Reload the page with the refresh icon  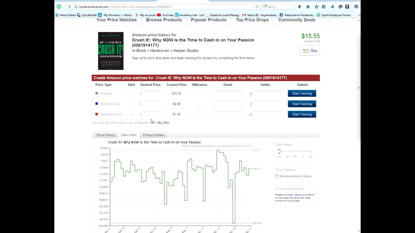point(257,6)
